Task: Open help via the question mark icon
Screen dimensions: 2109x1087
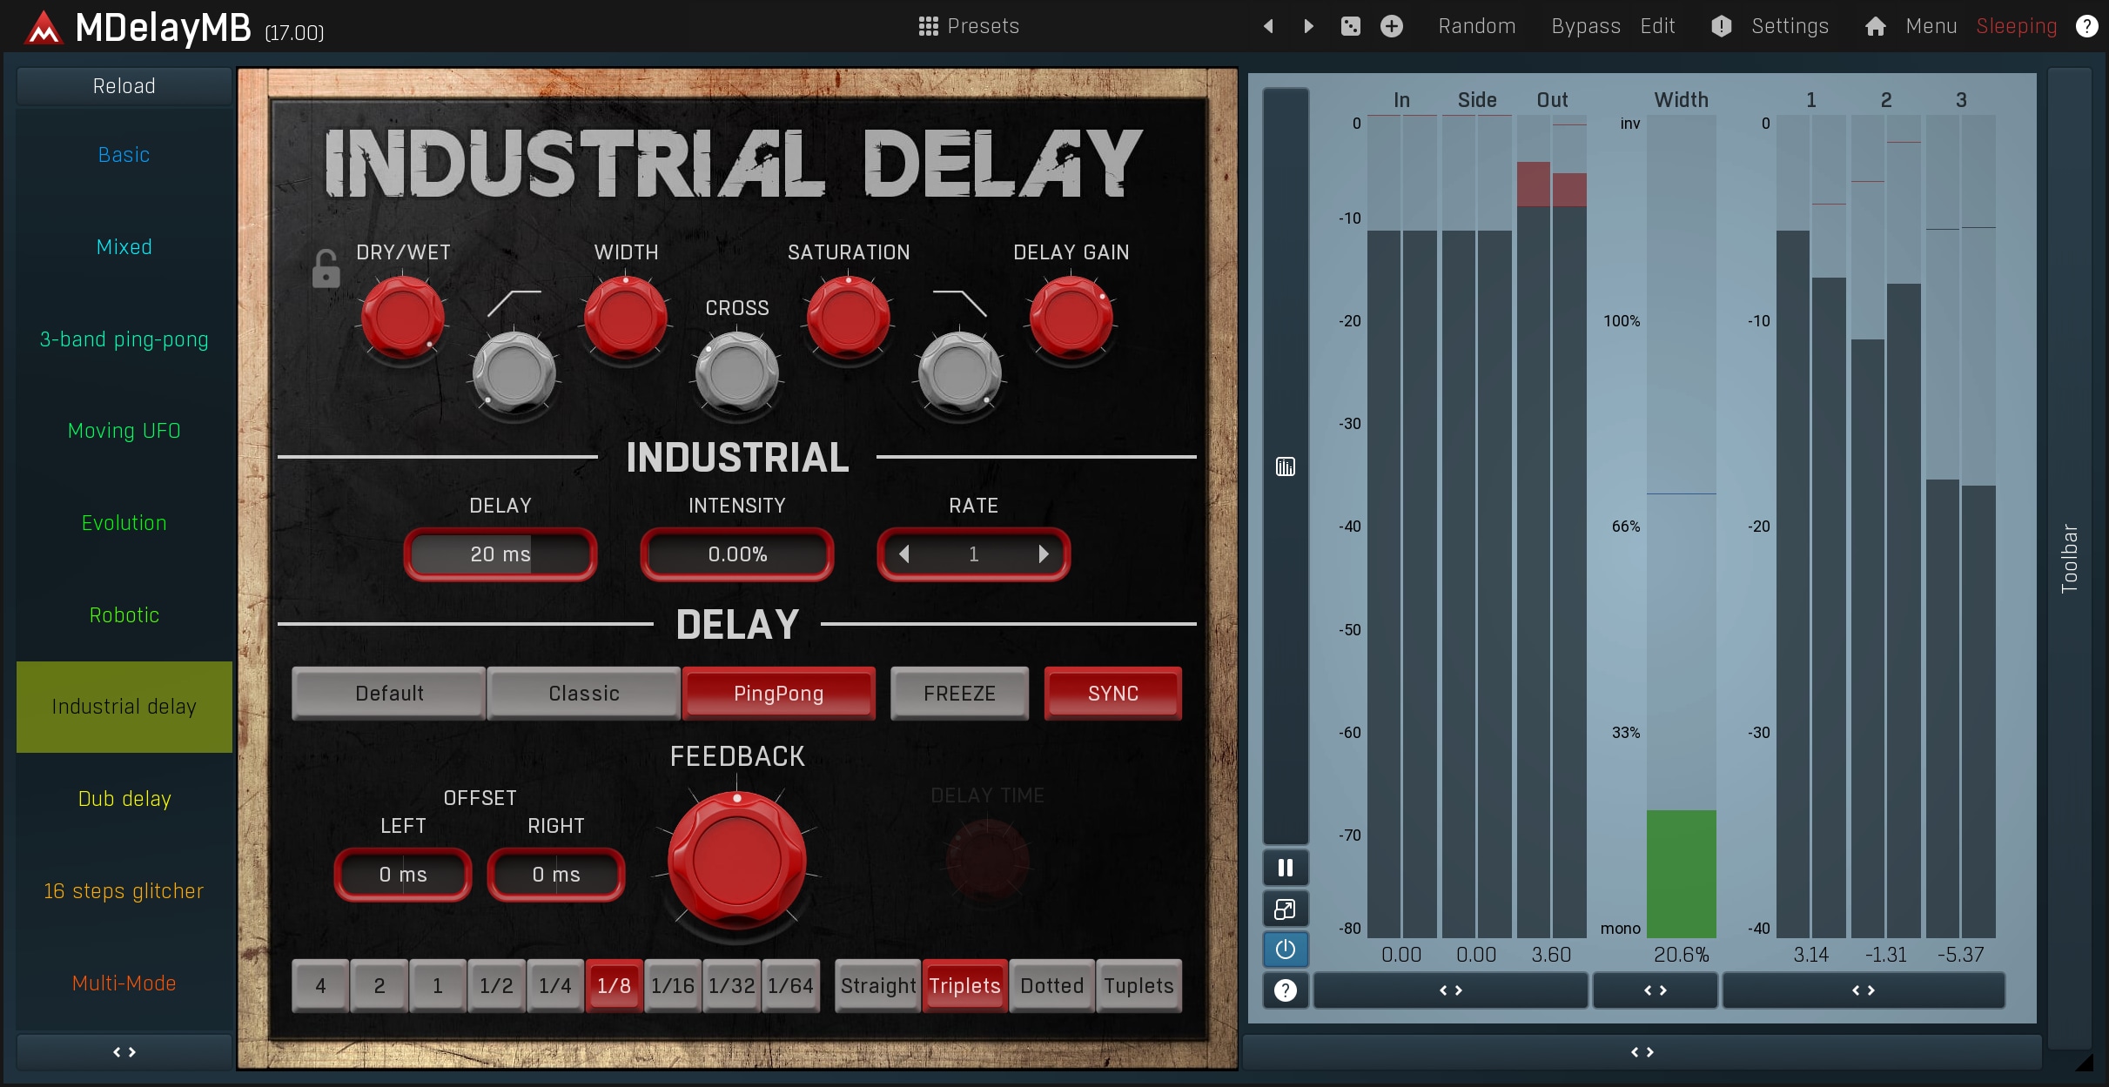Action: (2088, 25)
